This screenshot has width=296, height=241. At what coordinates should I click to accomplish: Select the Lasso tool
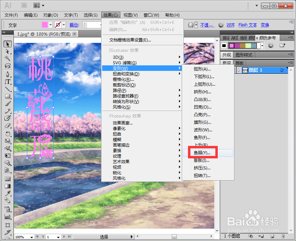[8, 66]
